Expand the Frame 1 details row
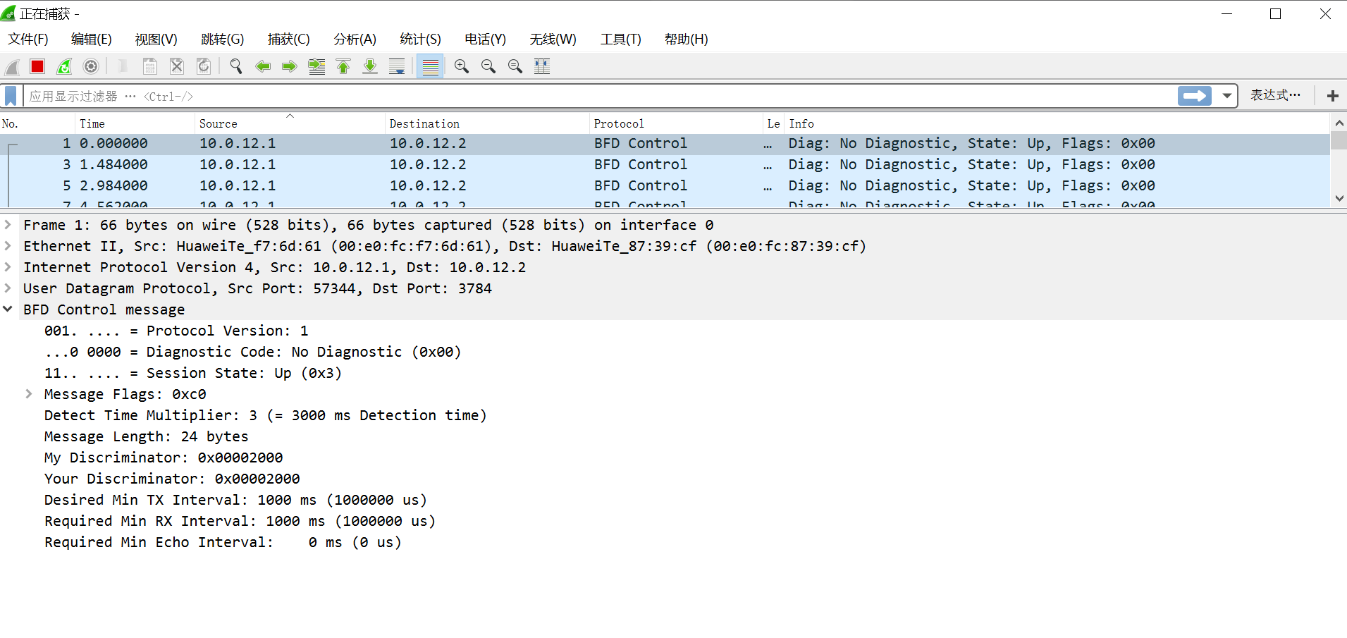This screenshot has width=1347, height=638. click(x=8, y=225)
